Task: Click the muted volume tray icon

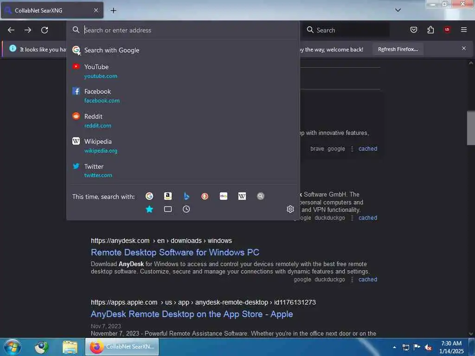Action: [428, 348]
